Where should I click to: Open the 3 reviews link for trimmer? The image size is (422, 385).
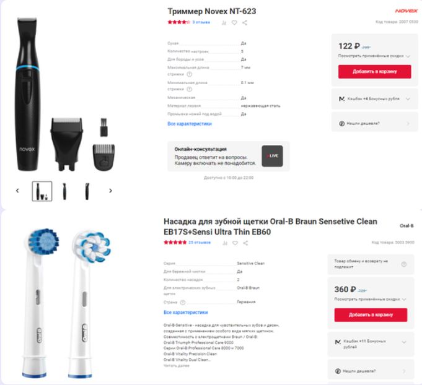(201, 22)
